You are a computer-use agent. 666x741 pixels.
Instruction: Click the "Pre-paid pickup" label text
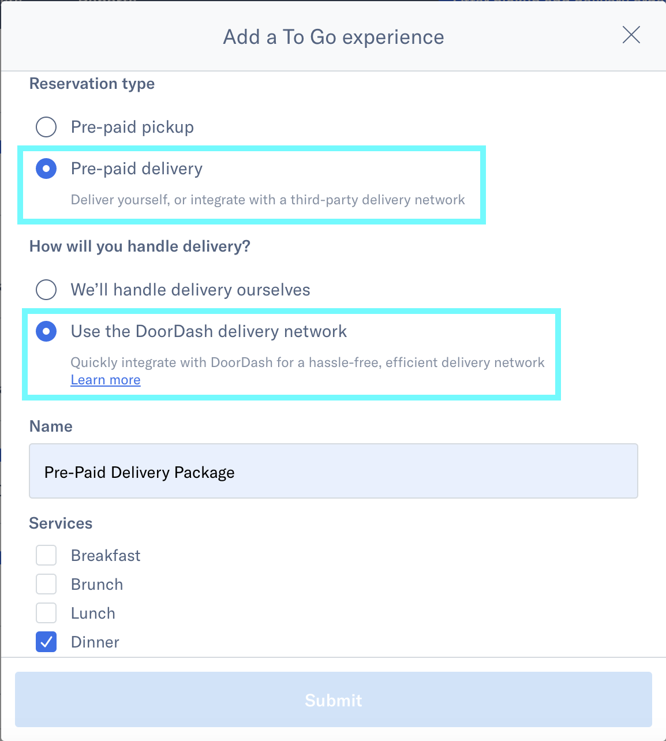(132, 127)
